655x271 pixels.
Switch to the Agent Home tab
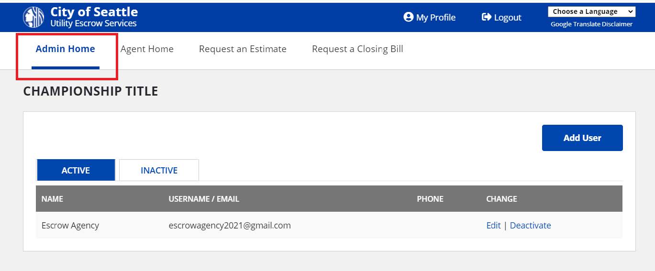click(147, 49)
